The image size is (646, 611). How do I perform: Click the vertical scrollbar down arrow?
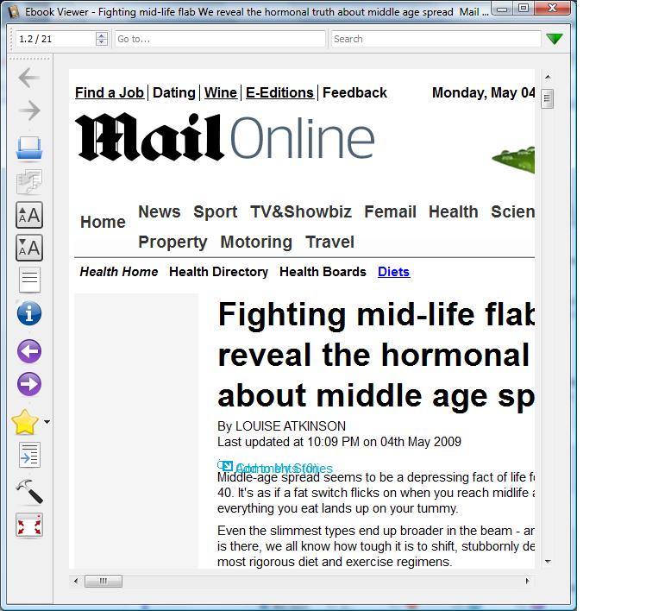coord(548,562)
